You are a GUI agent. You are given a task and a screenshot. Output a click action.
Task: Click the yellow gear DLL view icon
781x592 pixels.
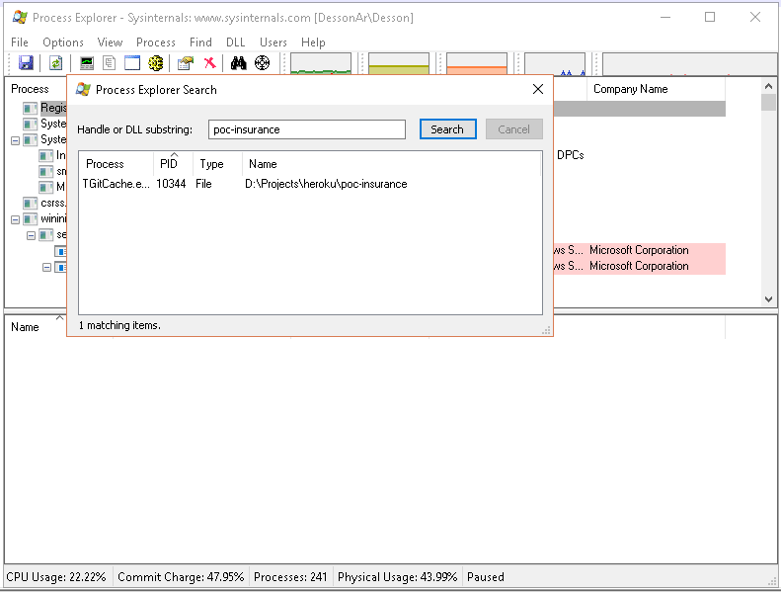click(156, 63)
